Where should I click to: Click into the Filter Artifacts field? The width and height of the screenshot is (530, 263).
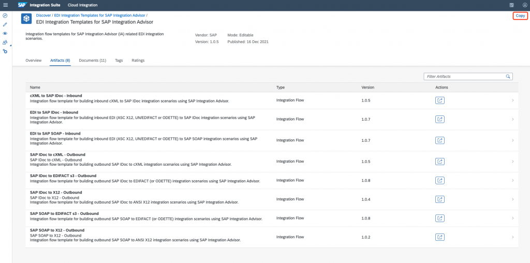pos(468,77)
